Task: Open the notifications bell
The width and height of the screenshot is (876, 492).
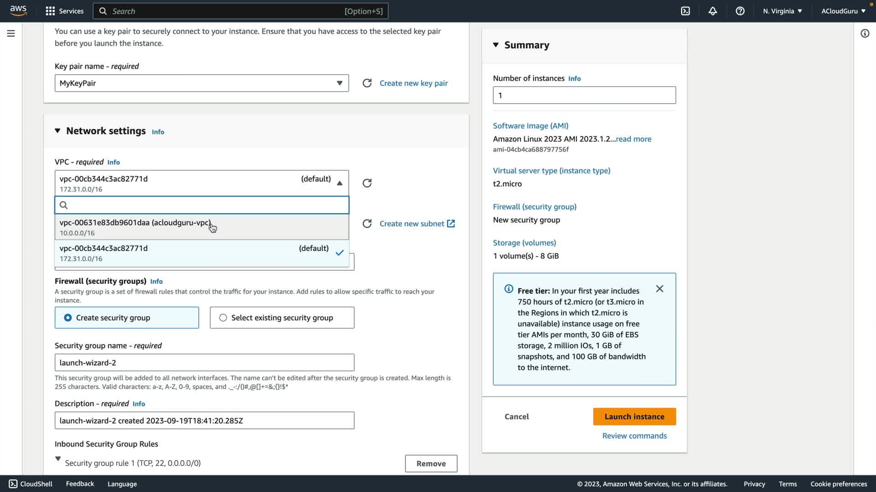Action: tap(713, 11)
